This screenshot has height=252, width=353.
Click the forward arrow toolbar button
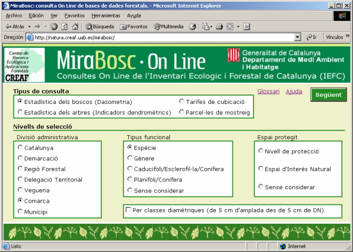[x=38, y=26]
